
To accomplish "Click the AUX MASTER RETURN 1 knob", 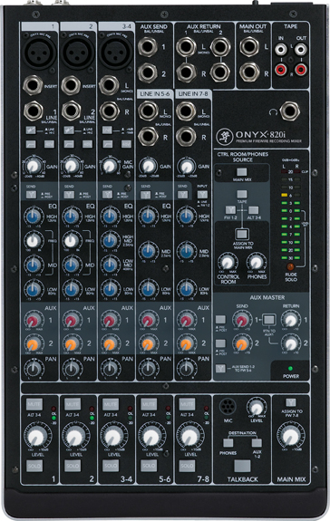I will pos(290,320).
